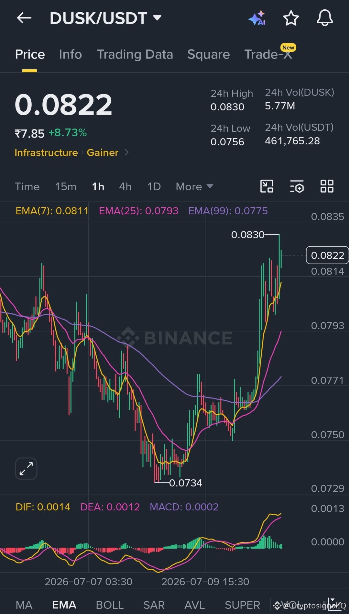Enable the MA indicator

24,605
